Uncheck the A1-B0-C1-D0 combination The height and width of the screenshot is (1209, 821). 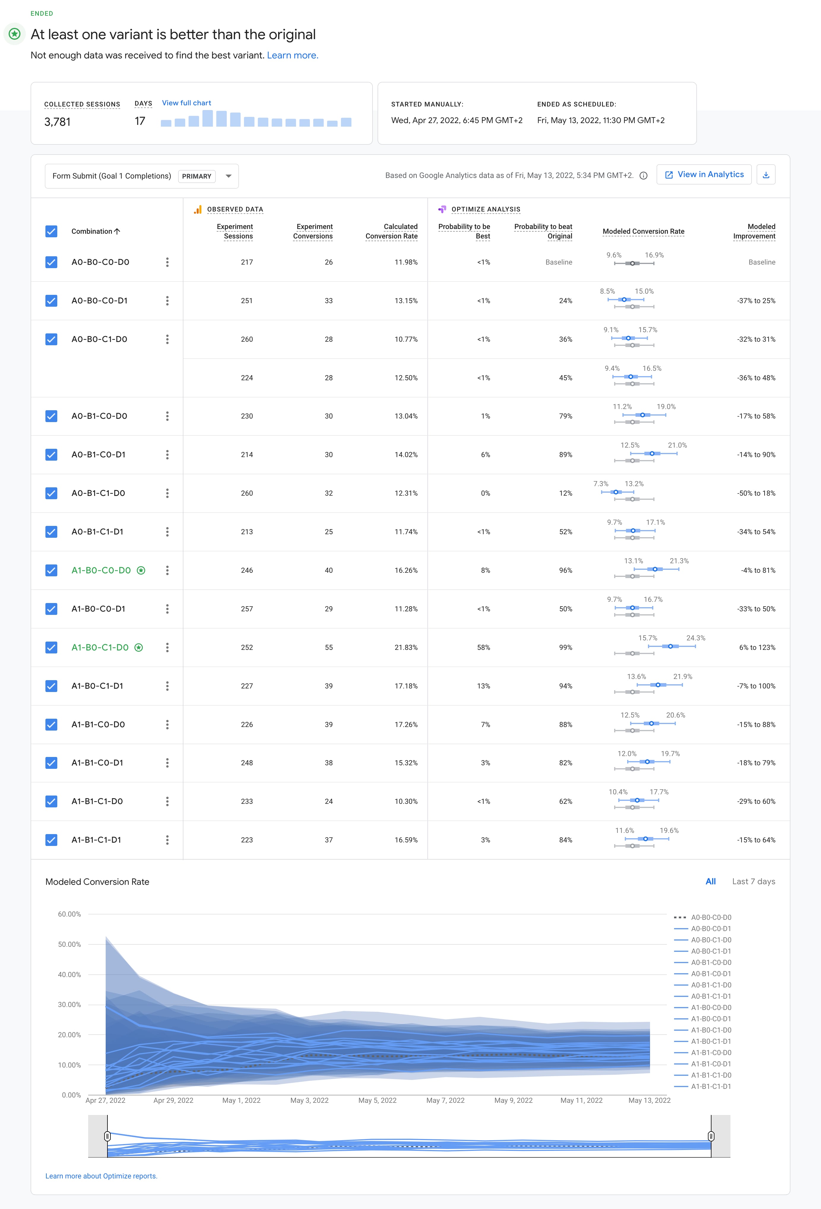pyautogui.click(x=51, y=648)
